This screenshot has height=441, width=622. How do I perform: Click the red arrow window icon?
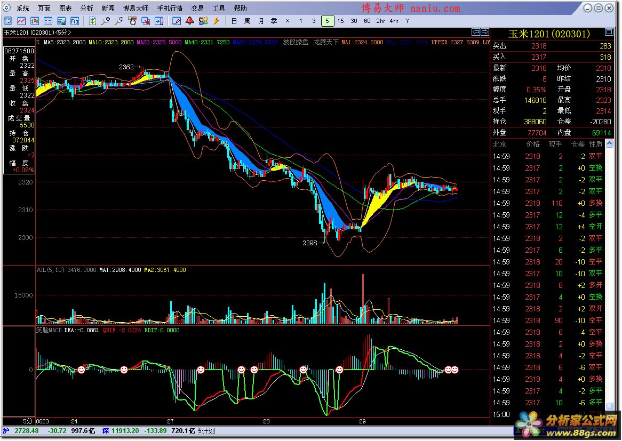[x=146, y=21]
